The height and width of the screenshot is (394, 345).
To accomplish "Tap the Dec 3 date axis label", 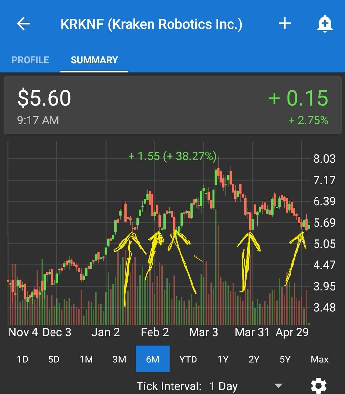I will coord(57,332).
